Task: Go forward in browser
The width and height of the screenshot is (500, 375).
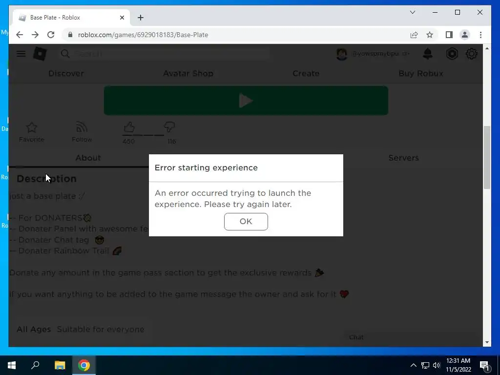Action: pos(35,35)
